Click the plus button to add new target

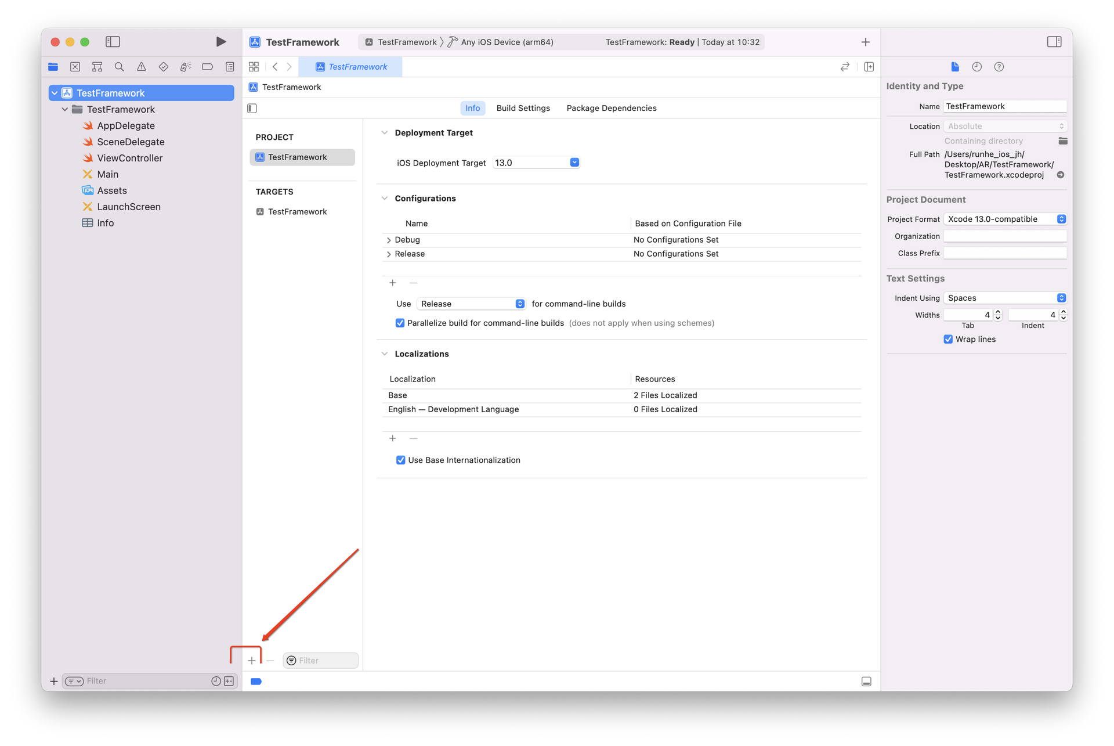[x=251, y=659]
